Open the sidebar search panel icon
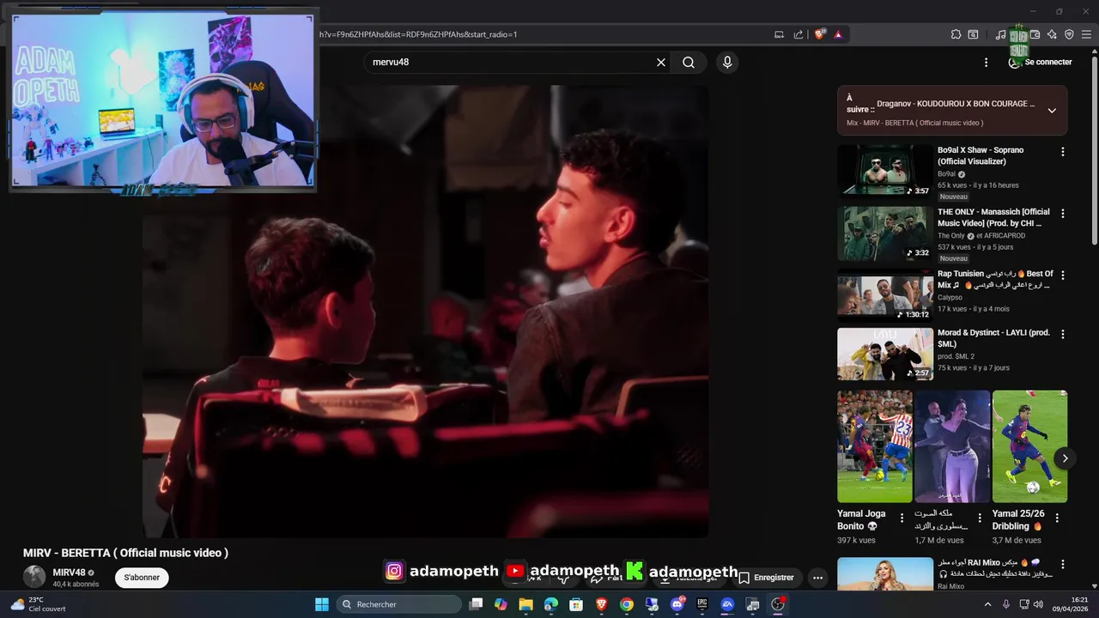The image size is (1099, 618). [x=973, y=34]
